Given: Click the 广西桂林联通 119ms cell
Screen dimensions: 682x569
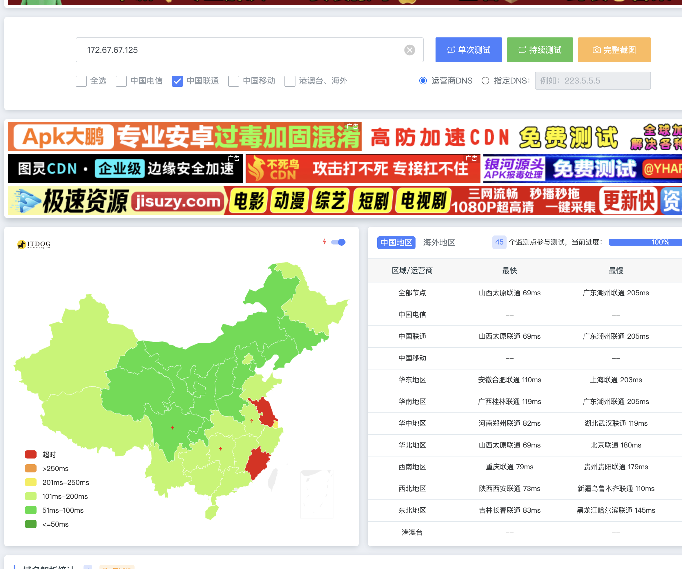Looking at the screenshot, I should (x=509, y=402).
